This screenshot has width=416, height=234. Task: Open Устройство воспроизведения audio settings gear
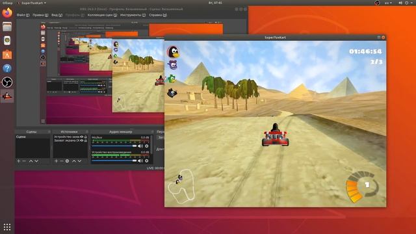click(147, 161)
